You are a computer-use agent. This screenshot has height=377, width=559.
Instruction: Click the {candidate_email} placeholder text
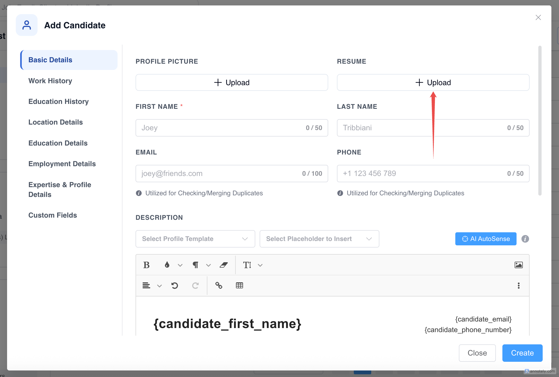483,319
